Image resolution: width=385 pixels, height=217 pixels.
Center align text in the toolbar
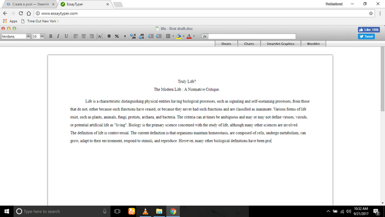click(x=84, y=36)
